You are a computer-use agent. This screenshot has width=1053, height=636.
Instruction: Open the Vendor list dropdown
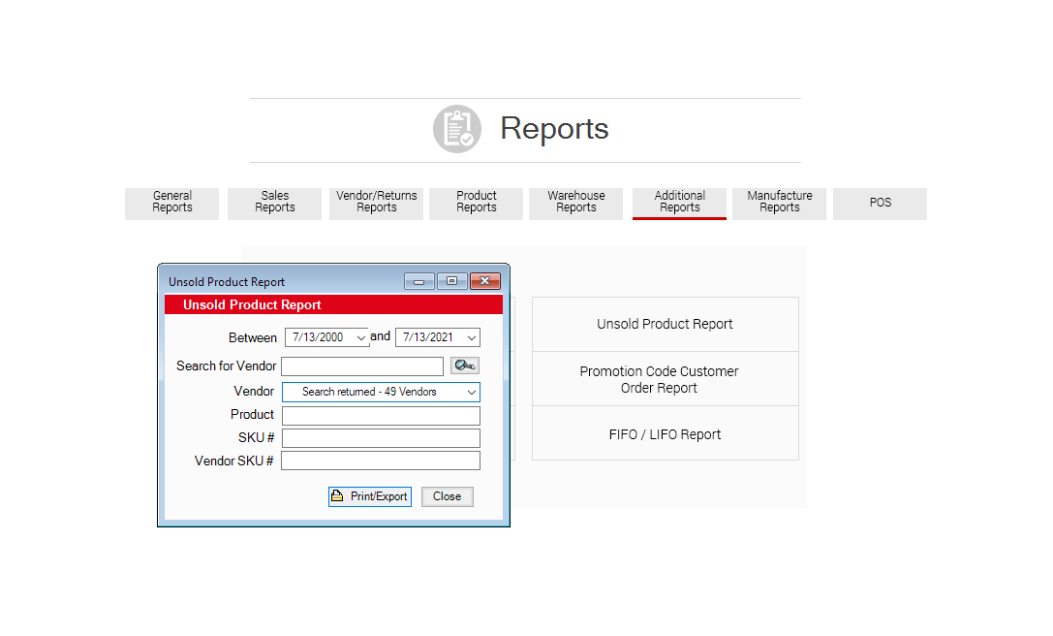(x=471, y=392)
